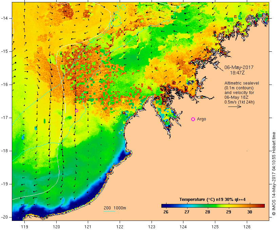Click the latitude label -19
This screenshot has height=230, width=278.
pos(4,184)
